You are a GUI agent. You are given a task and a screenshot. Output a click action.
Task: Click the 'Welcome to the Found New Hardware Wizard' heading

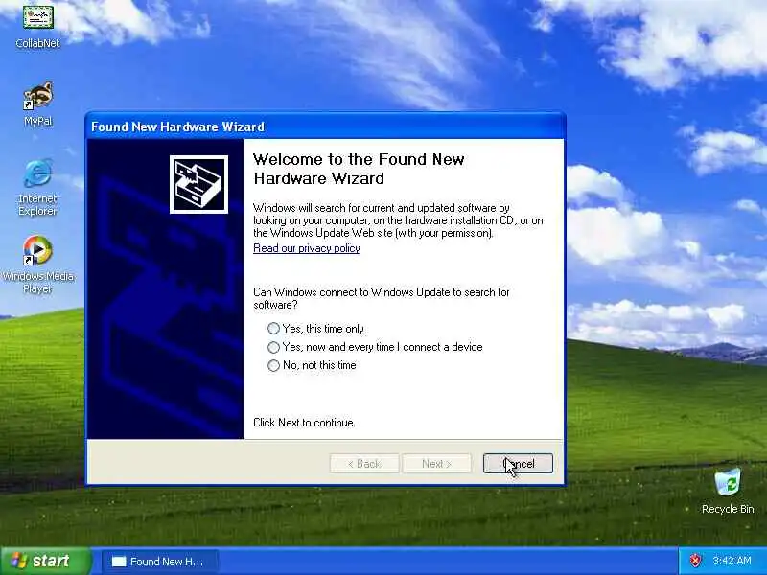(359, 169)
